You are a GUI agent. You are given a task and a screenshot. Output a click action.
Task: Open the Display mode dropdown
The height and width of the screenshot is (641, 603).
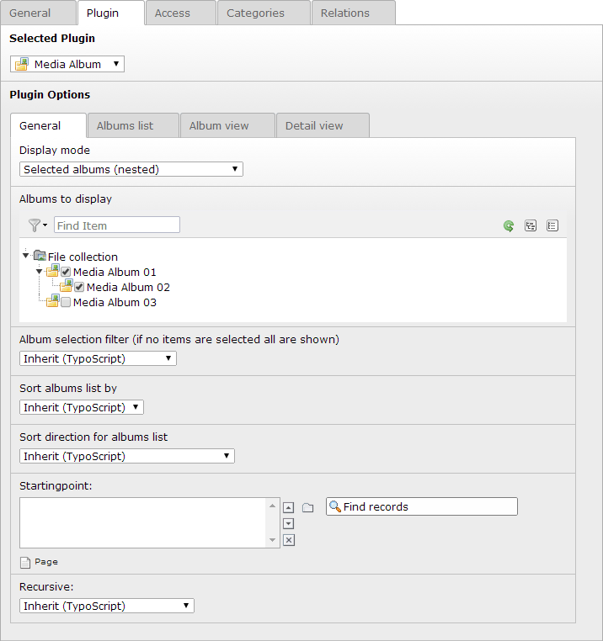[131, 169]
